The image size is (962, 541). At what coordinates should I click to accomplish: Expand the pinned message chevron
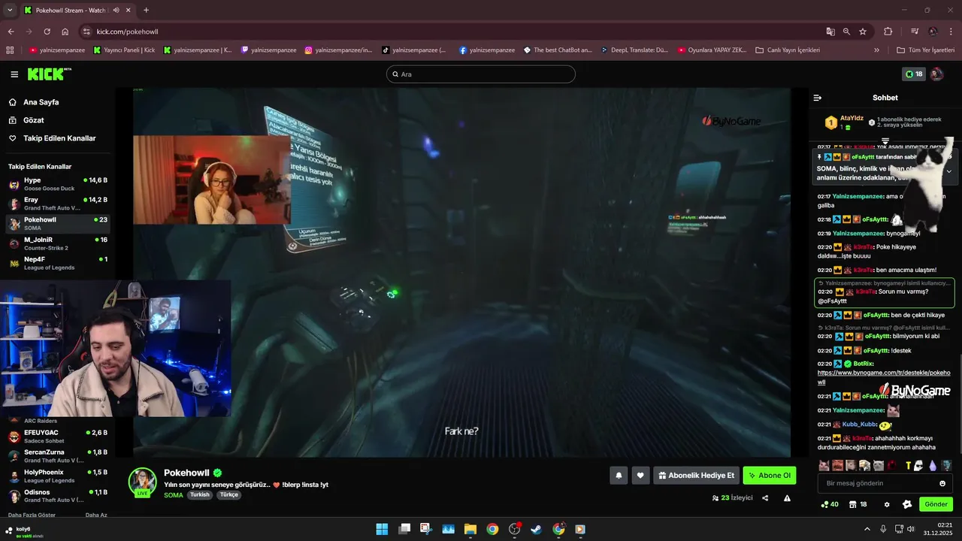pyautogui.click(x=948, y=171)
